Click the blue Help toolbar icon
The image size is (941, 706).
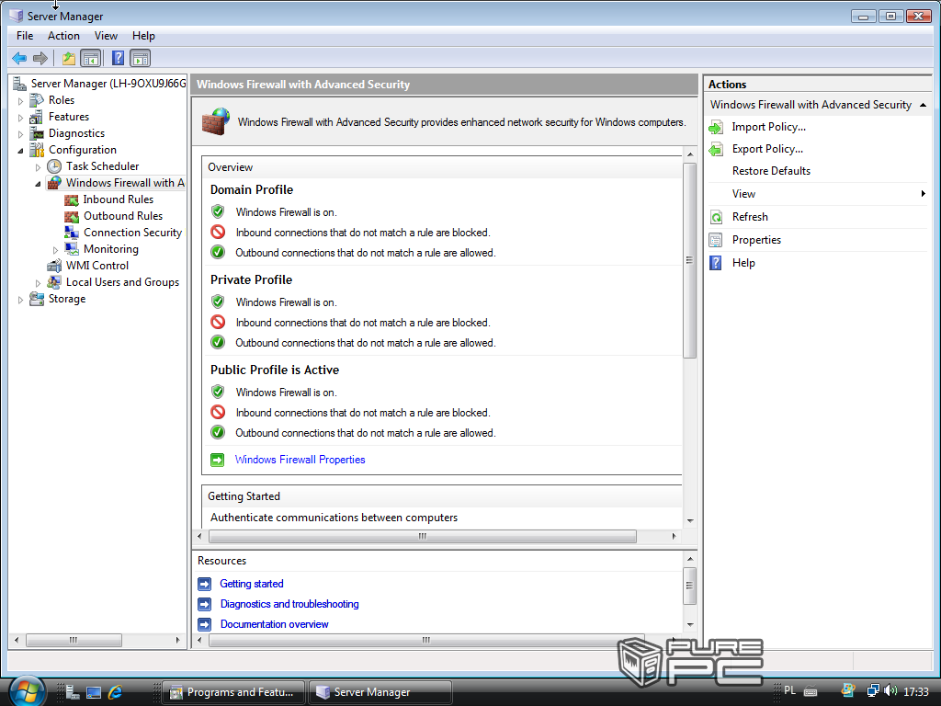(x=118, y=58)
